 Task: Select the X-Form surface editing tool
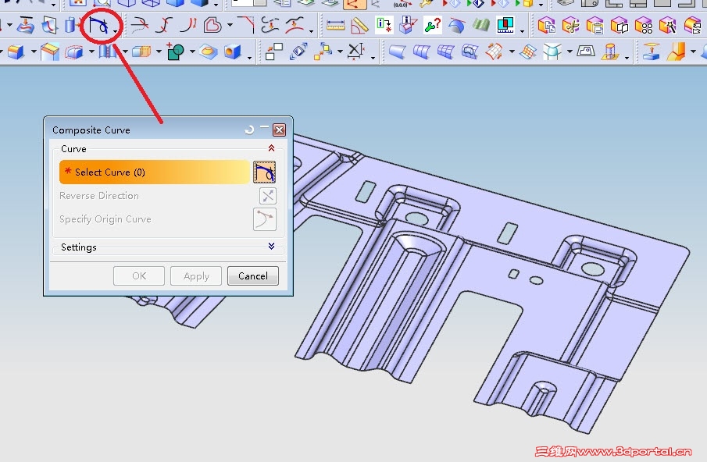495,52
